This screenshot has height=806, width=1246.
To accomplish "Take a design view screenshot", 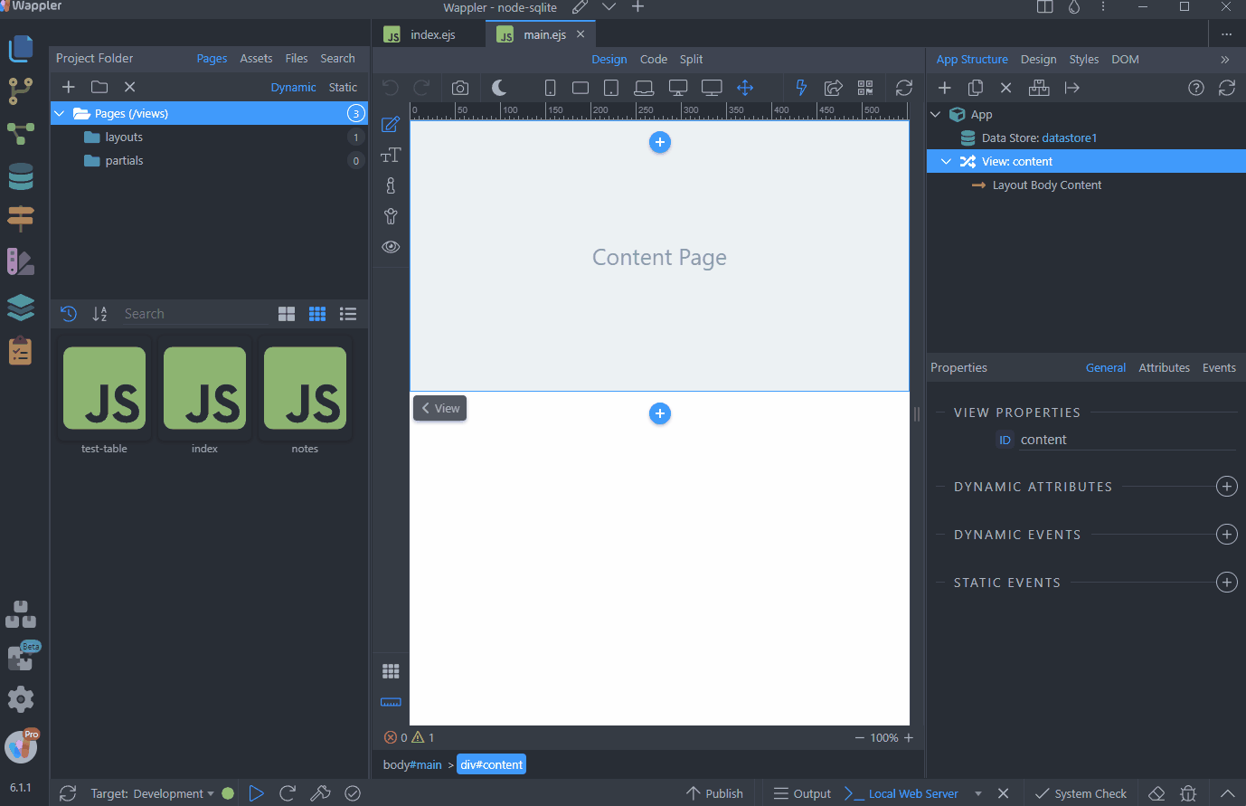I will 460,88.
